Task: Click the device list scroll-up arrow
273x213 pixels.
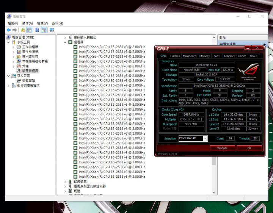Action: [x=213, y=38]
